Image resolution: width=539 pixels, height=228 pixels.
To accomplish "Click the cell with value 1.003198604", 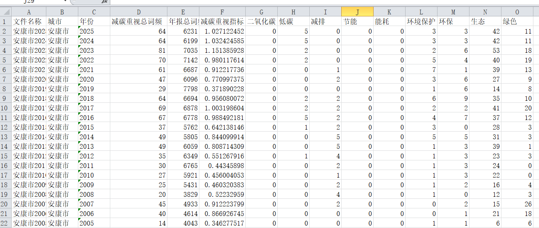I will tap(222, 108).
